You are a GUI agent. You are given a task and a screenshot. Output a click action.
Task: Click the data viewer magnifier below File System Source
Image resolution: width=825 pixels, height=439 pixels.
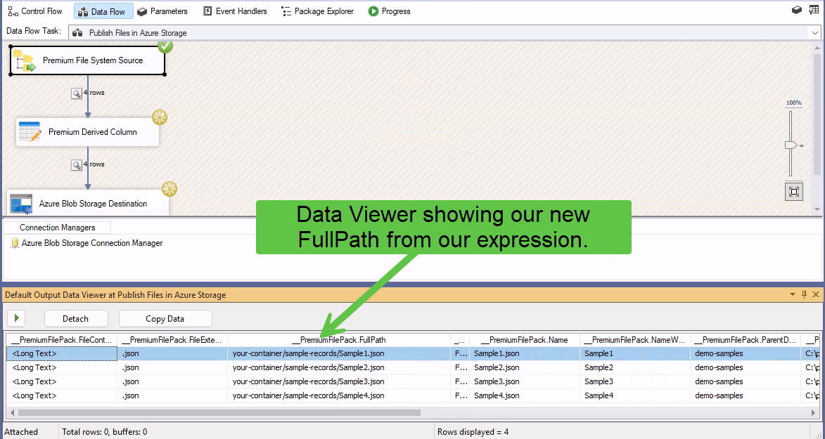(x=77, y=93)
